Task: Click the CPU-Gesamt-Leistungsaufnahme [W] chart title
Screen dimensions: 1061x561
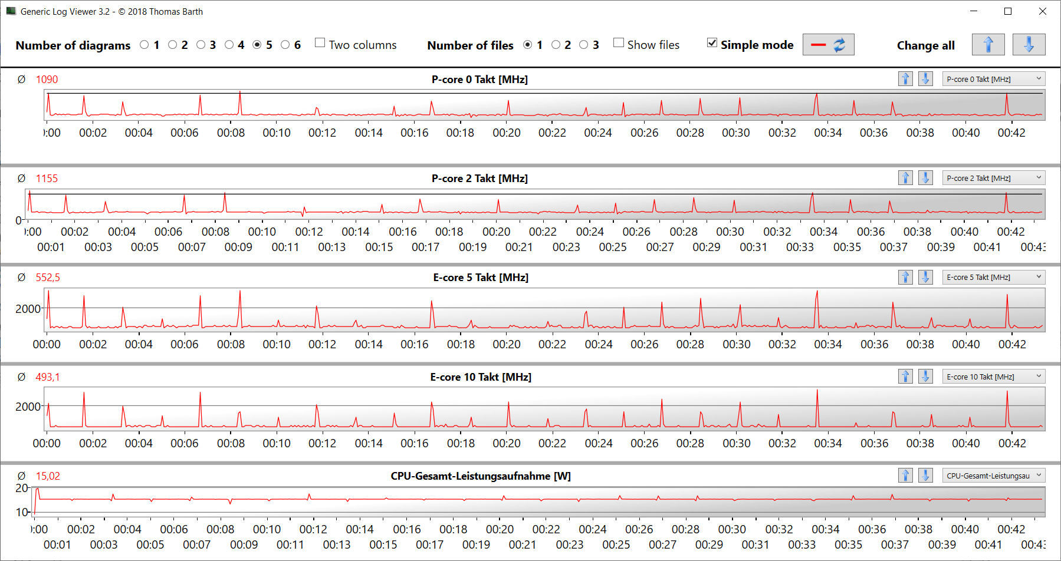Action: [481, 476]
